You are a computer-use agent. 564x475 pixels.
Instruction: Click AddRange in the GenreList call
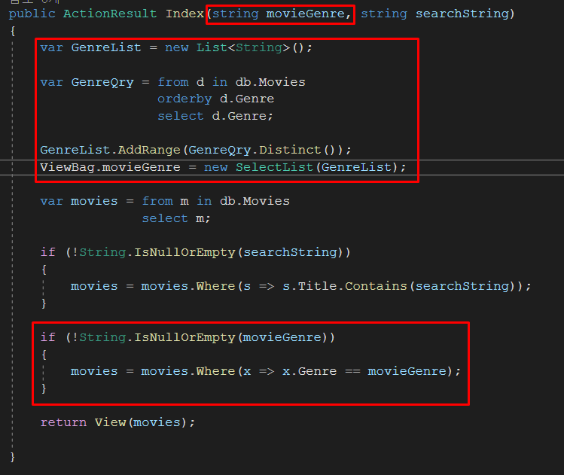(149, 150)
